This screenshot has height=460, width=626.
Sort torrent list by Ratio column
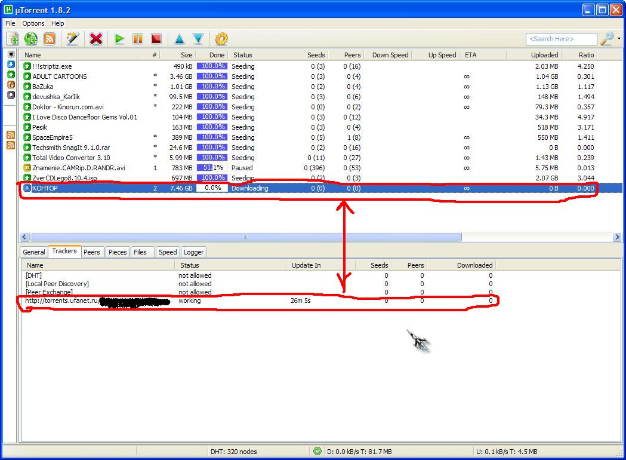585,55
